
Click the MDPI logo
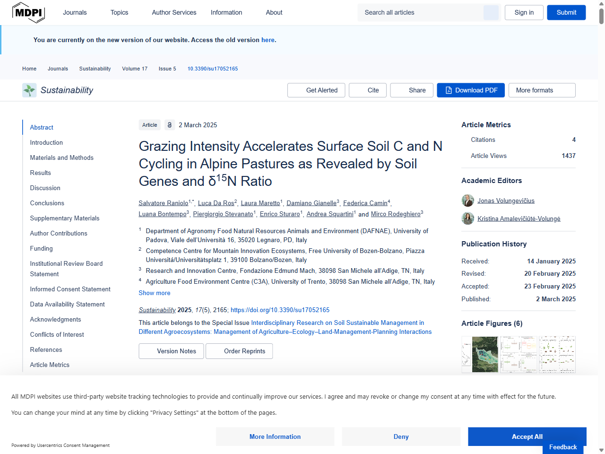pos(28,13)
